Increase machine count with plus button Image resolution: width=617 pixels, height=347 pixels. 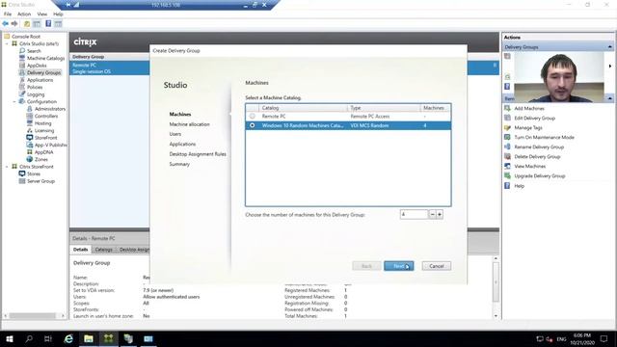[x=440, y=214]
